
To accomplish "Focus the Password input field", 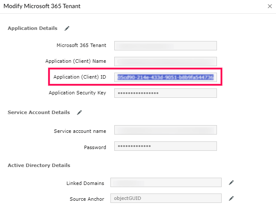I will click(165, 146).
